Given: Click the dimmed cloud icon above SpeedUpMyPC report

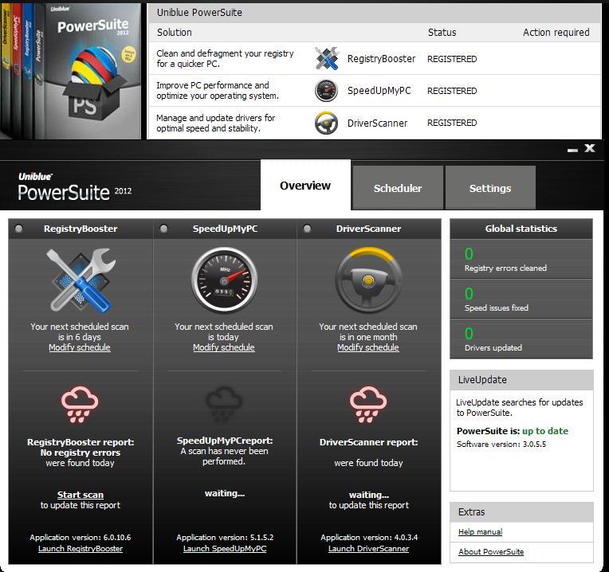Looking at the screenshot, I should [224, 405].
